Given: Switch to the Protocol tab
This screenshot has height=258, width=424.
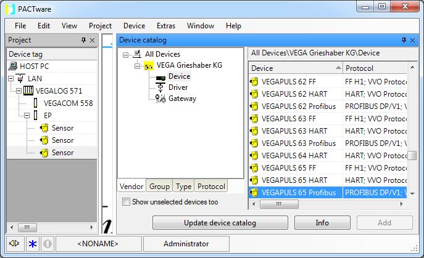Looking at the screenshot, I should click(x=211, y=186).
